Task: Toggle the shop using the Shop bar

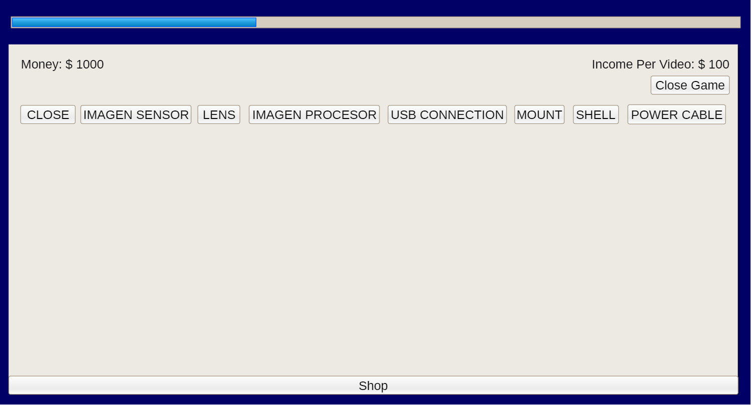Action: click(x=373, y=385)
